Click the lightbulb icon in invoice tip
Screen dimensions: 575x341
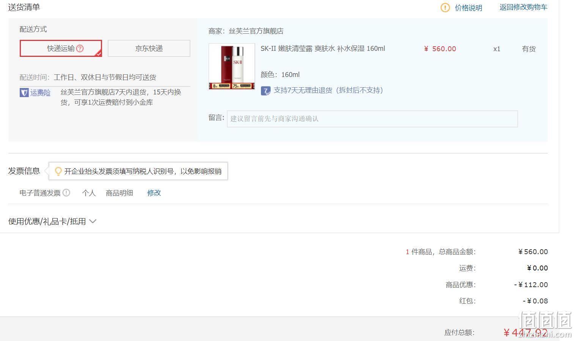coord(58,171)
